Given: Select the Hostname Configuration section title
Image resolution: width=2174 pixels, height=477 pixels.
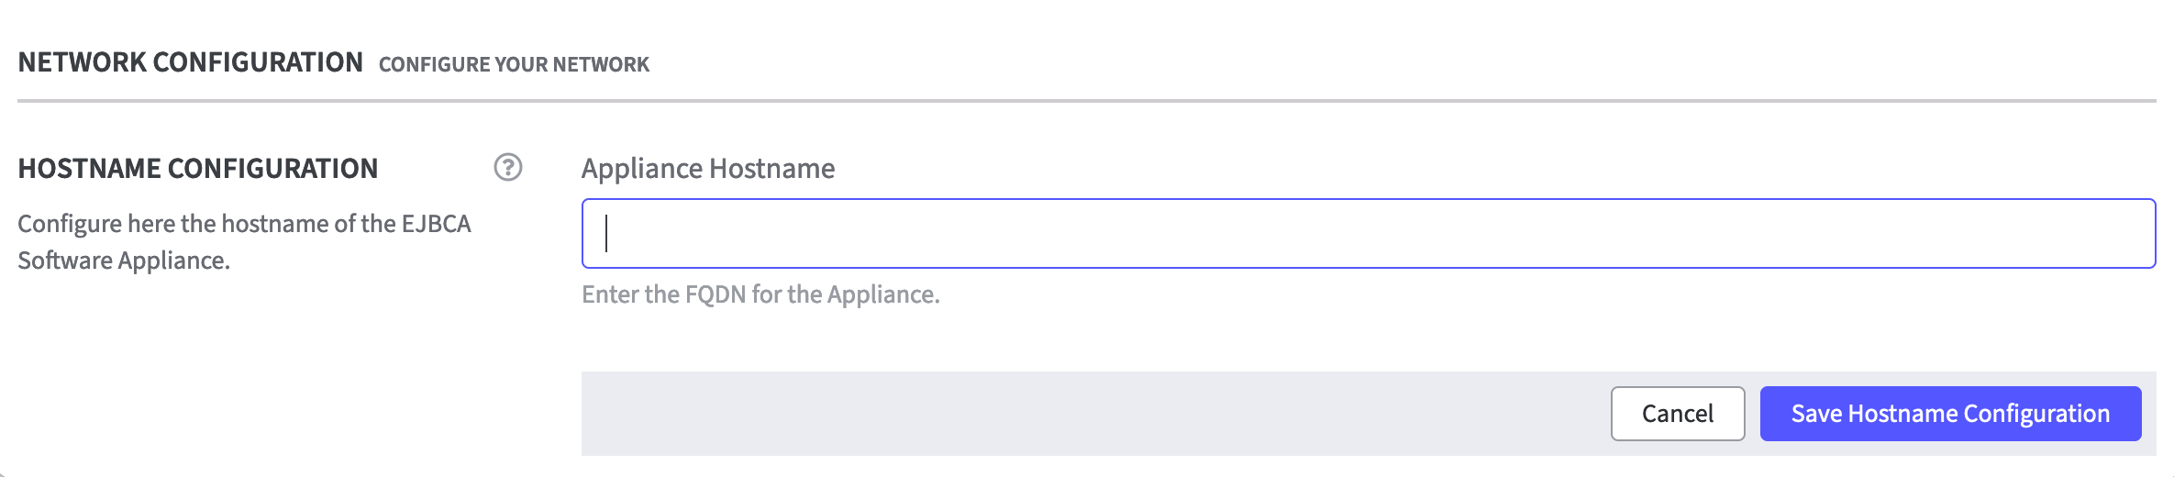Looking at the screenshot, I should click(198, 169).
